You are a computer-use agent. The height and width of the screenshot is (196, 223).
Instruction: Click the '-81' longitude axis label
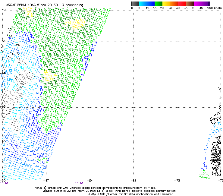(x=133, y=181)
